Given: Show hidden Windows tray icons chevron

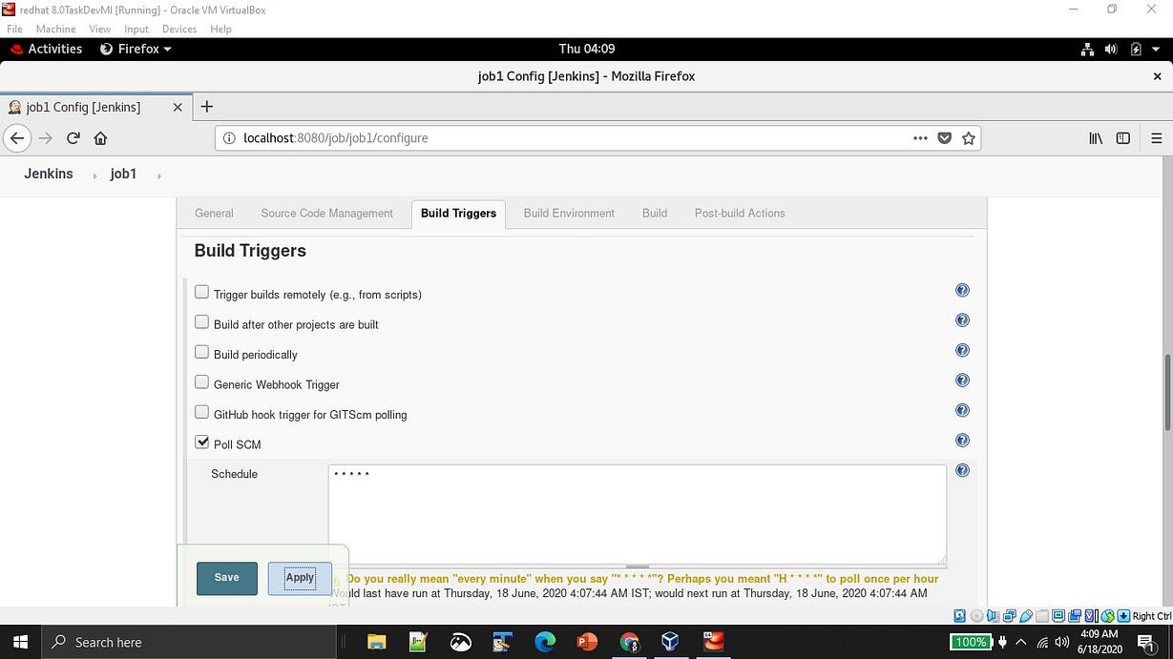Looking at the screenshot, I should click(x=1020, y=642).
